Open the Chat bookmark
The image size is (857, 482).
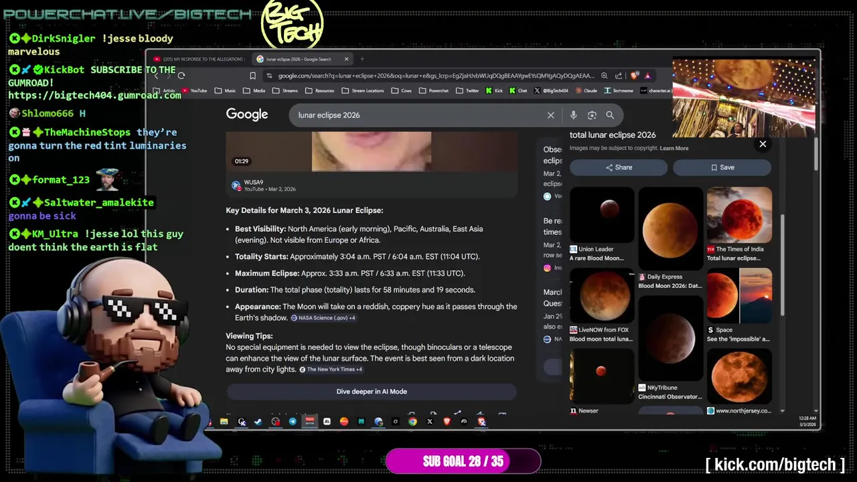[x=518, y=90]
